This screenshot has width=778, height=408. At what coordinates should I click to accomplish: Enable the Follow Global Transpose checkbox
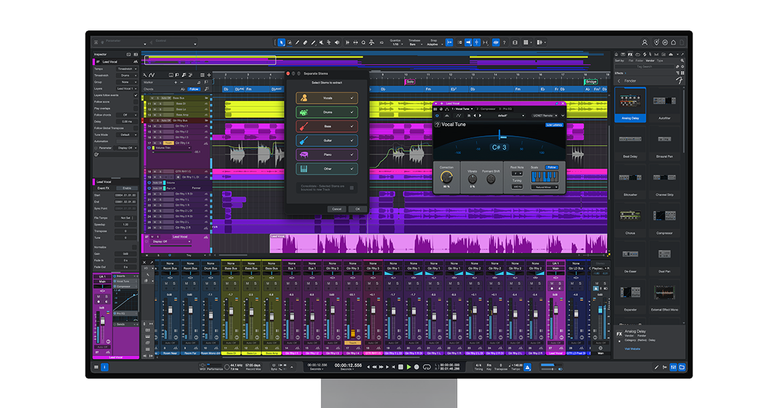(x=136, y=128)
